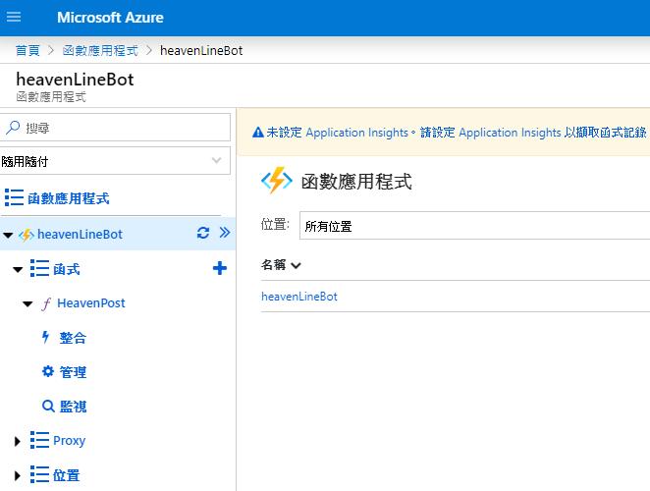Collapse the 函式 functions node arrow
The height and width of the screenshot is (491, 650).
(18, 269)
